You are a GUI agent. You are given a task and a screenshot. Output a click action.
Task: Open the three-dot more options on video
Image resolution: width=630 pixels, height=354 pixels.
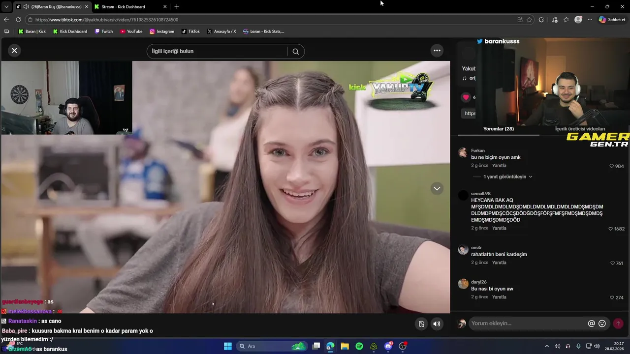[x=437, y=50]
